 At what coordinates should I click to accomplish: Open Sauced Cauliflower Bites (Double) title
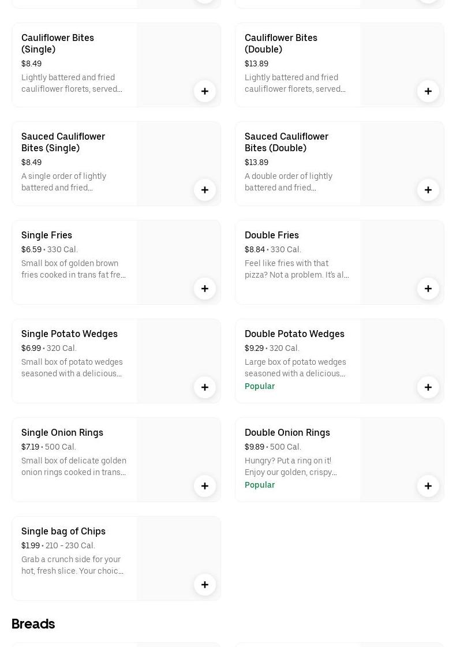pyautogui.click(x=286, y=142)
